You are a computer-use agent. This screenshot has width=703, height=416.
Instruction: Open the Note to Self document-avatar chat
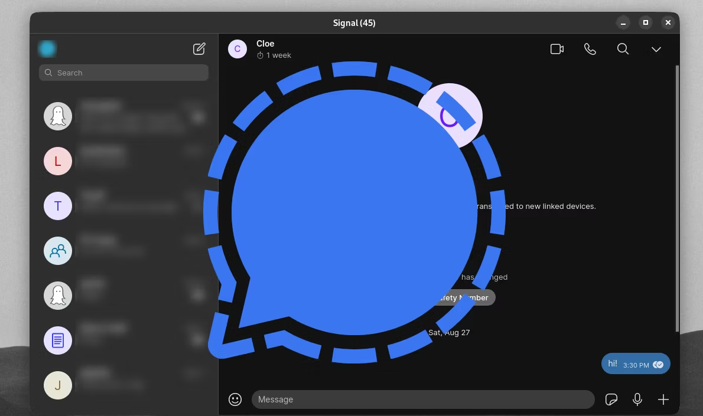tap(123, 340)
